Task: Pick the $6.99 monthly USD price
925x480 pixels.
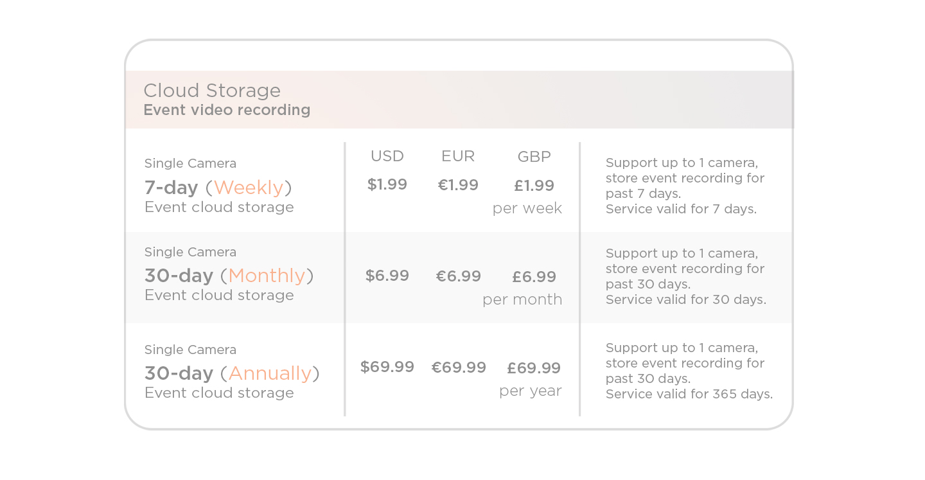Action: 387,276
